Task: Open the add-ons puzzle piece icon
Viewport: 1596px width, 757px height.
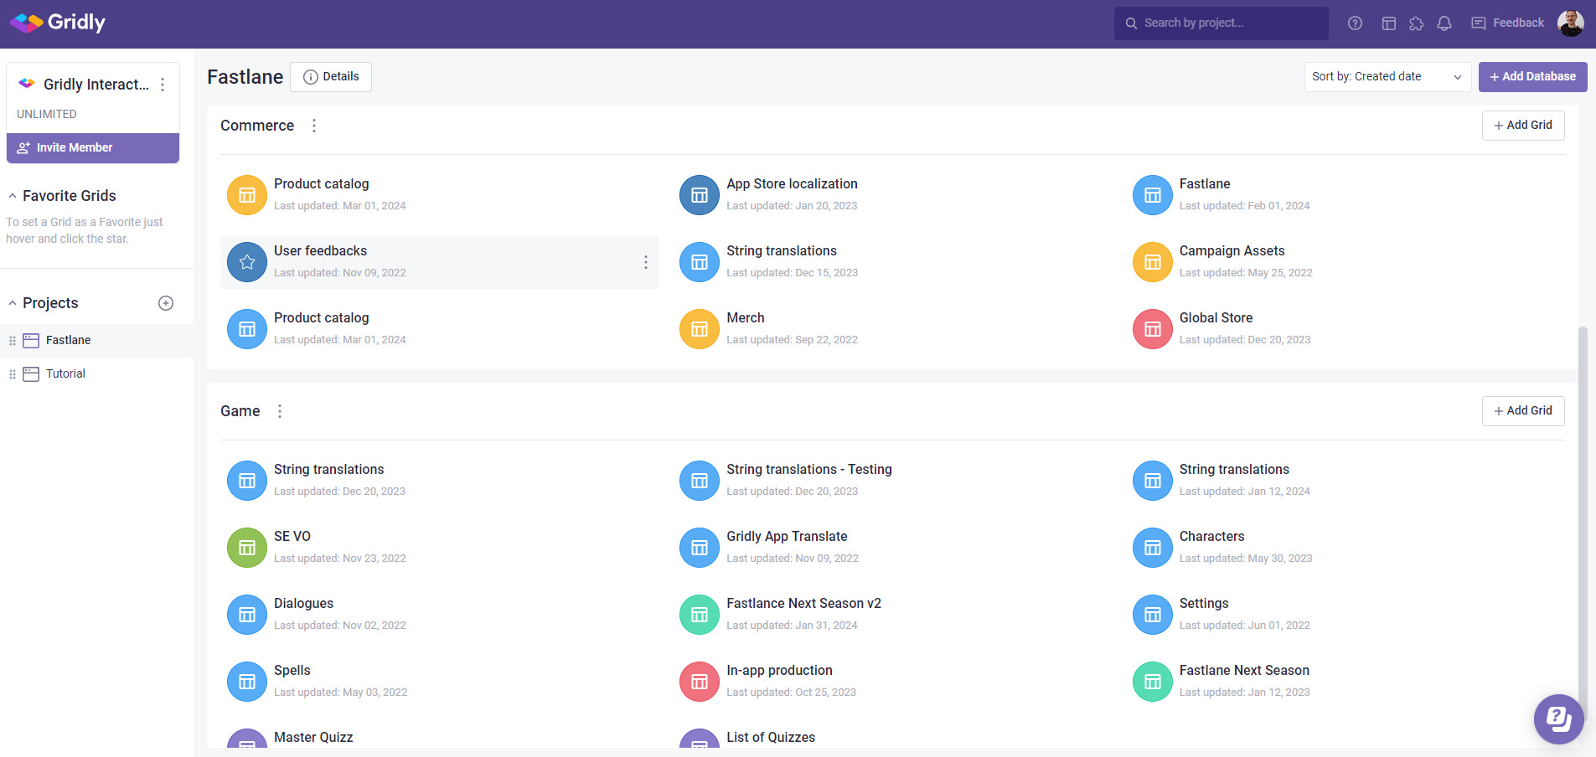Action: click(x=1417, y=23)
